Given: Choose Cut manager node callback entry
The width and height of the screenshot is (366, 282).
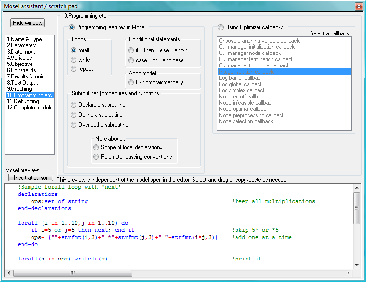Looking at the screenshot, I should click(x=250, y=53).
